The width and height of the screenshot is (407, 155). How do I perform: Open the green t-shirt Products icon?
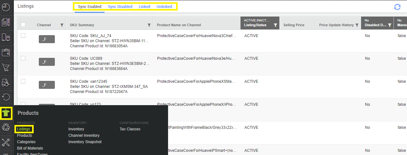click(x=6, y=113)
